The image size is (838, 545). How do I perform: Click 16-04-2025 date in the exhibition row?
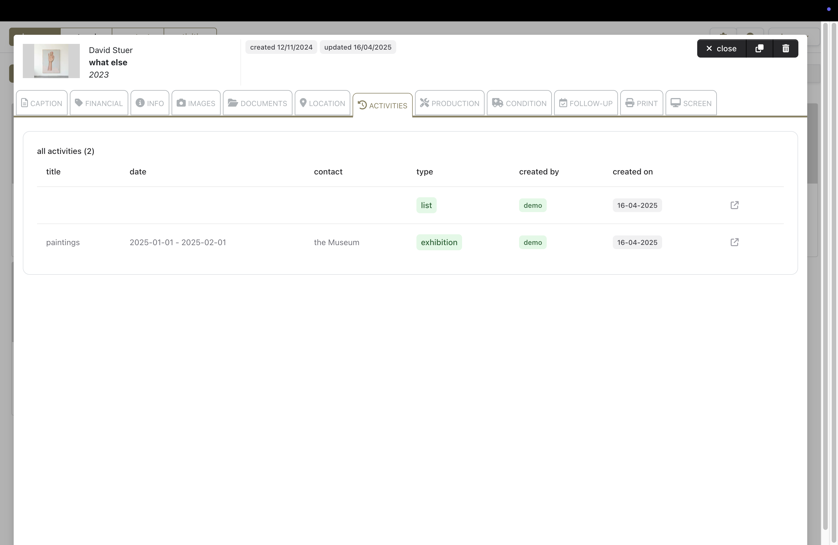[637, 242]
